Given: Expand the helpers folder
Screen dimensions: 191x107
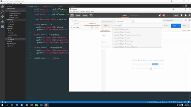Looking at the screenshot, I should click(10, 26).
